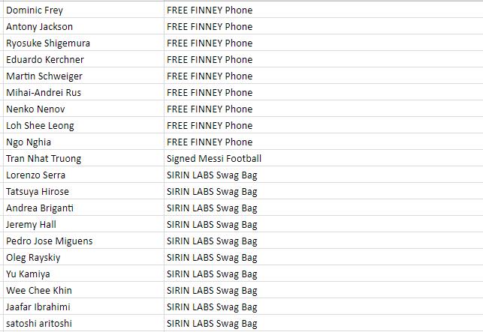Select the Ryosuke Shigemura cell
The image size is (483, 332).
83,43
